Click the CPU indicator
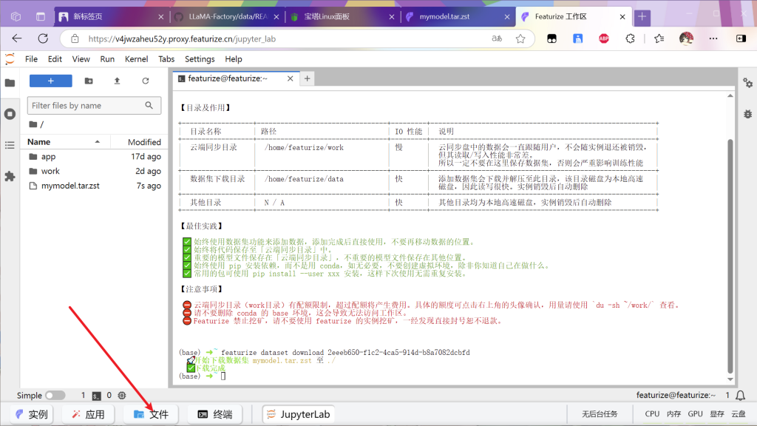 click(652, 414)
